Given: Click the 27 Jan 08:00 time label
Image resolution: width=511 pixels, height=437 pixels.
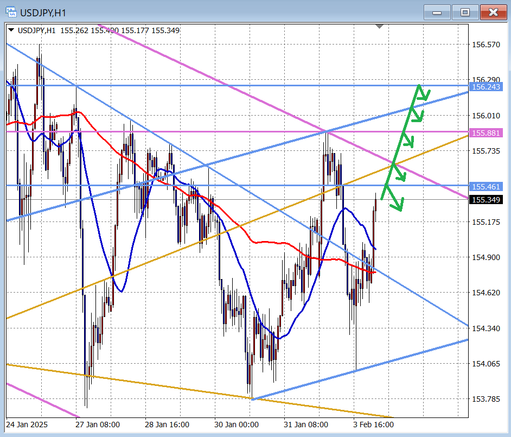Looking at the screenshot, I should [x=98, y=425].
